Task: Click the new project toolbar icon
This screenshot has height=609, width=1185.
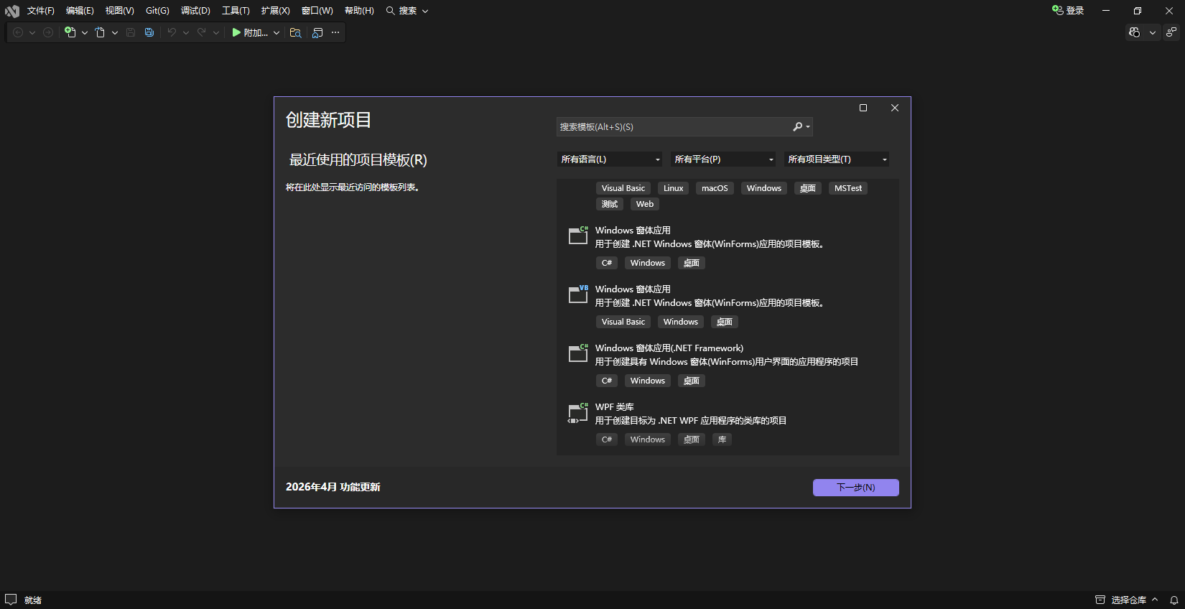Action: click(70, 32)
